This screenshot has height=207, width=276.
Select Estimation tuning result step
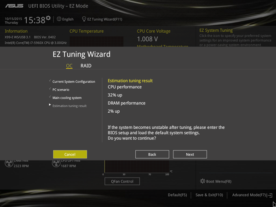tap(69, 106)
